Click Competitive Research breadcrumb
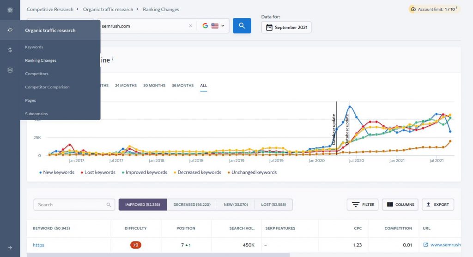 50,9
